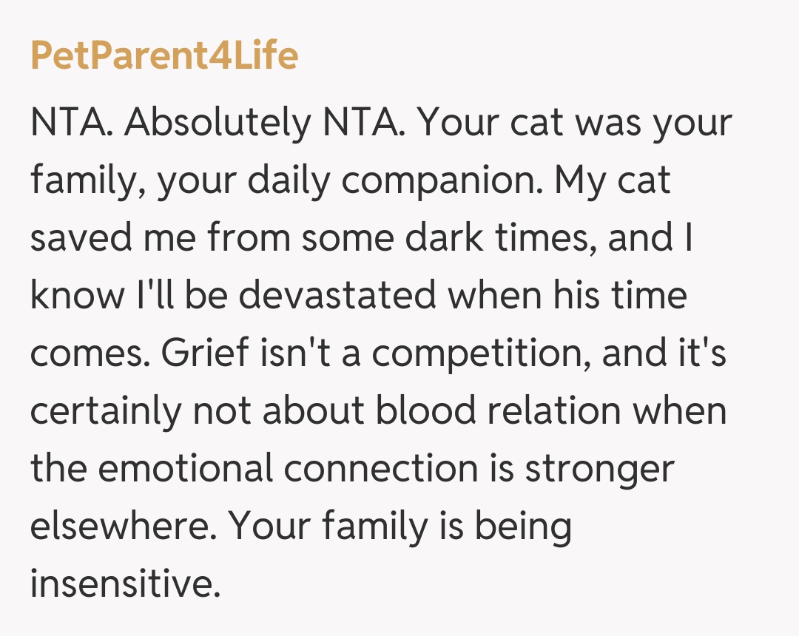Click the word "devastated"

(338, 295)
